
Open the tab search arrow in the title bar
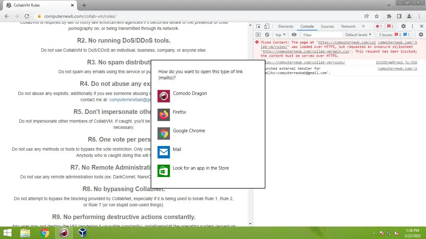pos(389,5)
